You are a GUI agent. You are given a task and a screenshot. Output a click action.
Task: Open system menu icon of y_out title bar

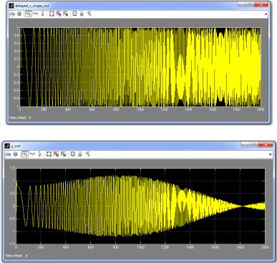[x=7, y=146]
